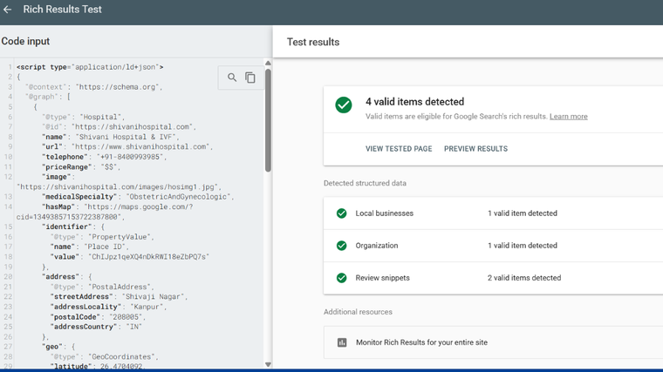
Task: Click the "@context" schema.org code line
Action: click(94, 87)
